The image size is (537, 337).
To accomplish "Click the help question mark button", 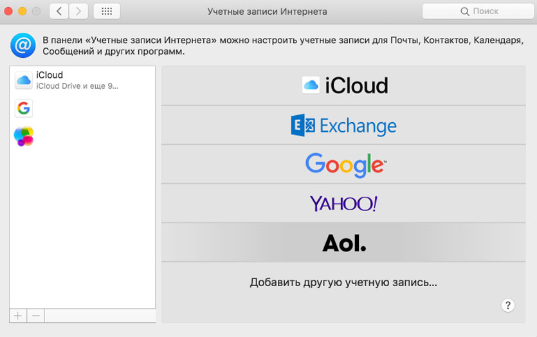I will pos(507,305).
